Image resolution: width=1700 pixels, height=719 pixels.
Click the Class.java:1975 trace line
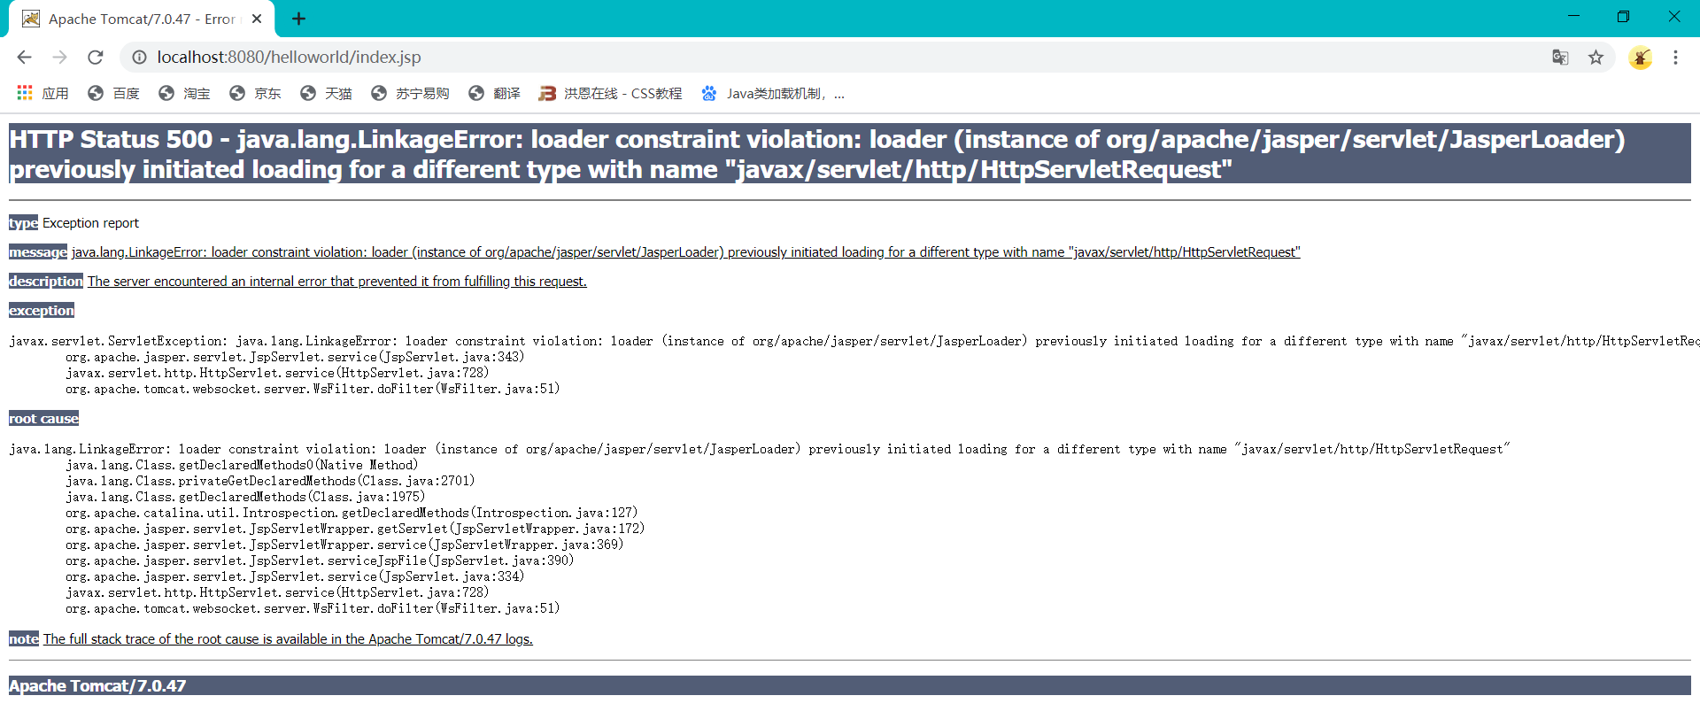245,497
